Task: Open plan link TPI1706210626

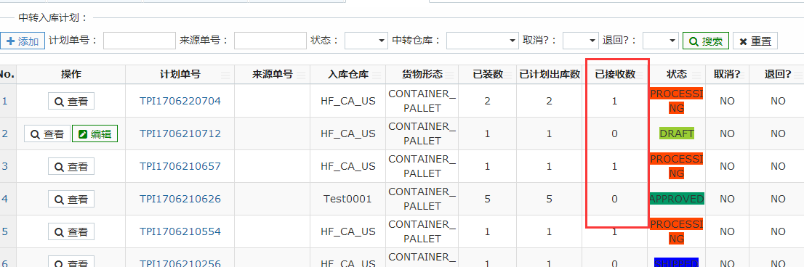Action: (x=180, y=199)
